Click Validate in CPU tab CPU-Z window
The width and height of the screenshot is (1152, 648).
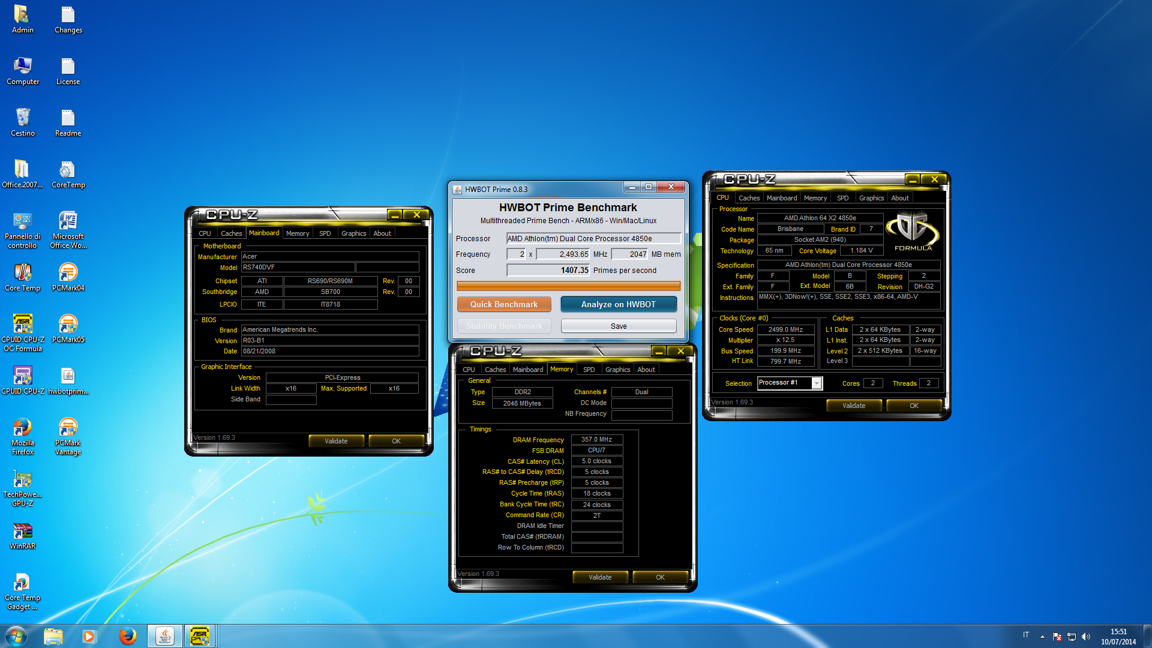(x=854, y=406)
